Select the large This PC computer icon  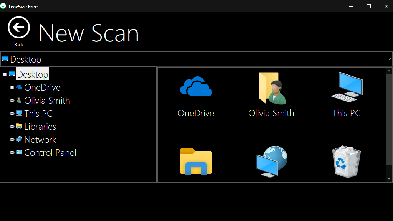(347, 87)
